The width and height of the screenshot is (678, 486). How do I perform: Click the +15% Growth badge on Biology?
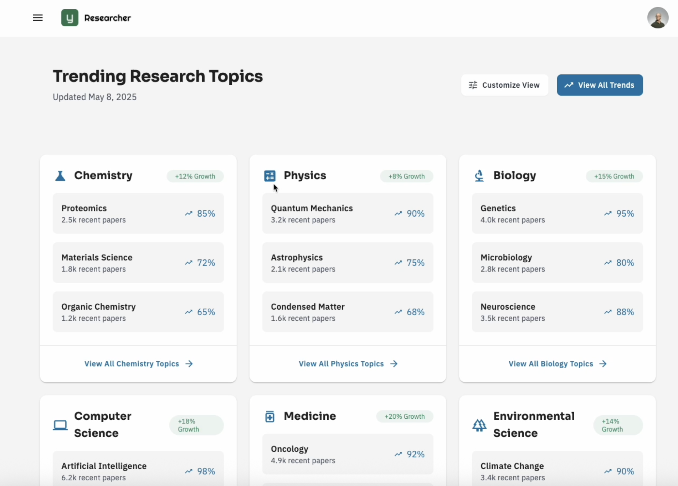(x=613, y=176)
